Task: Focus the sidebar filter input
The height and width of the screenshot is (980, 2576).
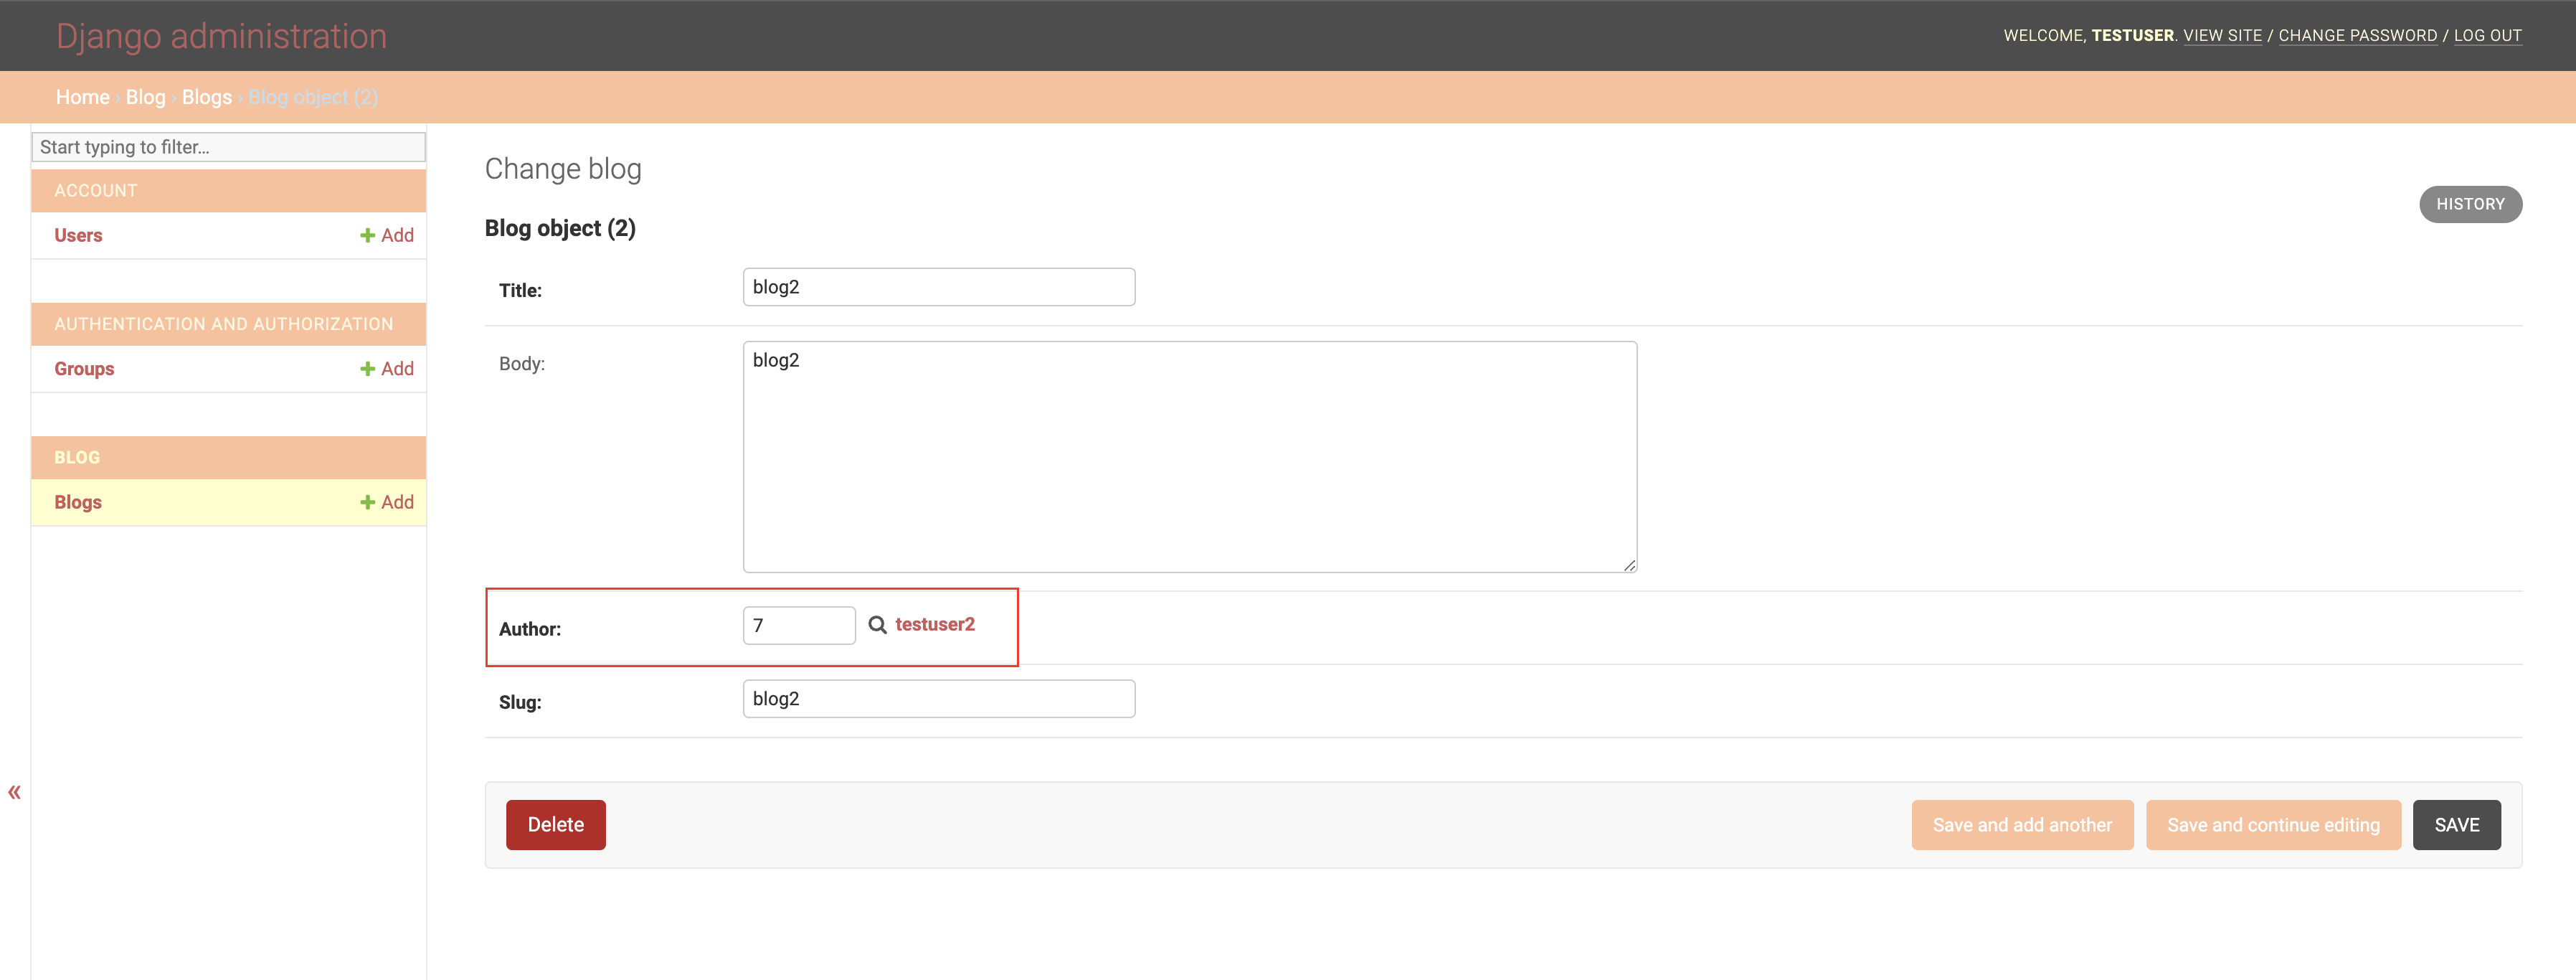Action: pos(228,147)
